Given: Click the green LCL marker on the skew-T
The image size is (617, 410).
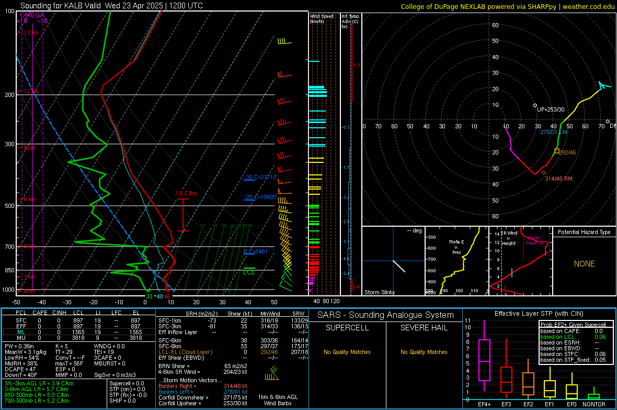Looking at the screenshot, I should coord(249,271).
